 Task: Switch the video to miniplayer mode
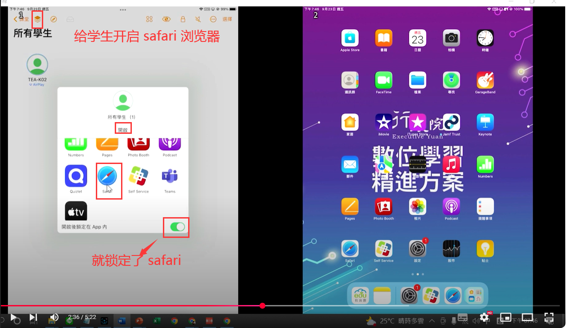tap(506, 317)
